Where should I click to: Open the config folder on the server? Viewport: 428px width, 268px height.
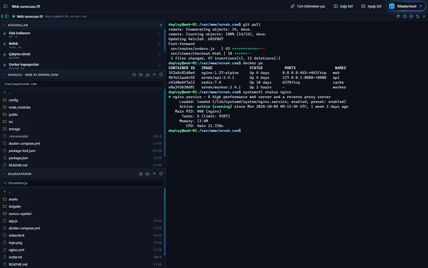point(82,100)
